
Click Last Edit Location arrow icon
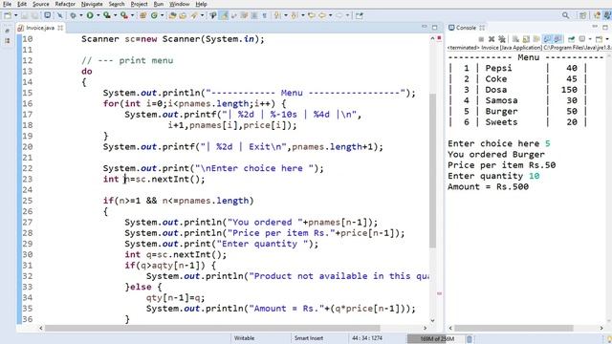(x=311, y=15)
